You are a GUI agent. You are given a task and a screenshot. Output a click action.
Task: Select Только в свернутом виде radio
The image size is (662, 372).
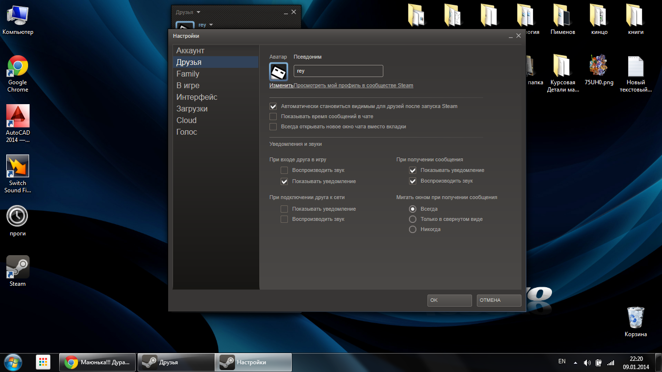click(412, 219)
